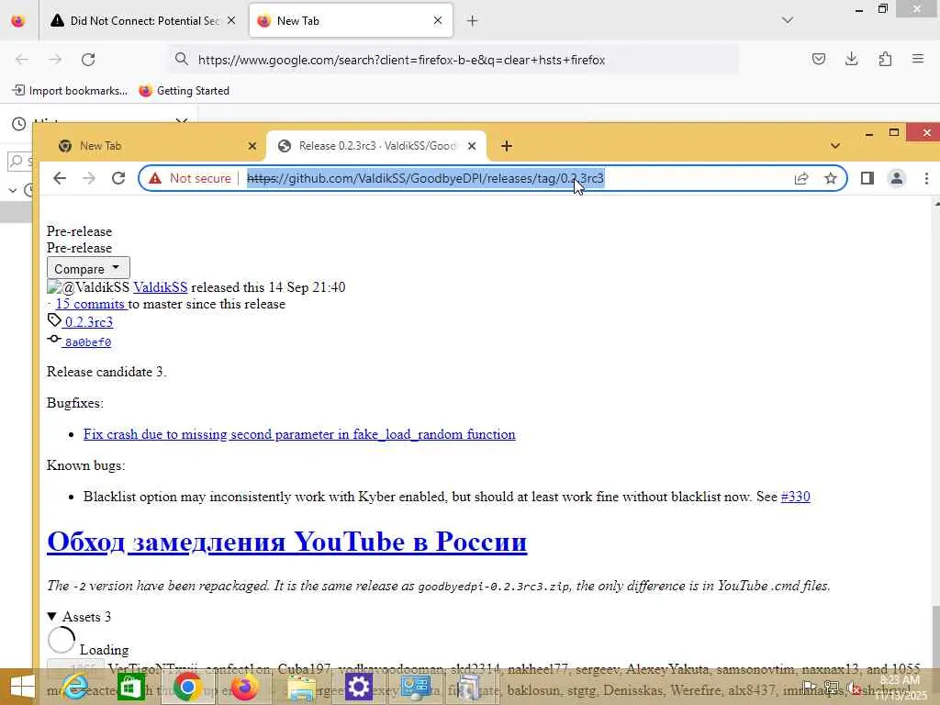940x705 pixels.
Task: Reload the page in the Firefox window
Action: tap(88, 60)
